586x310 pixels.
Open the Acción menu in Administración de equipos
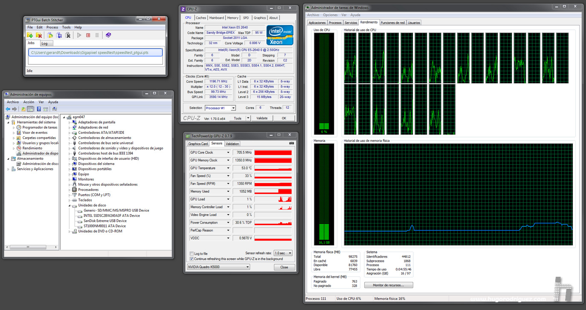pos(29,102)
